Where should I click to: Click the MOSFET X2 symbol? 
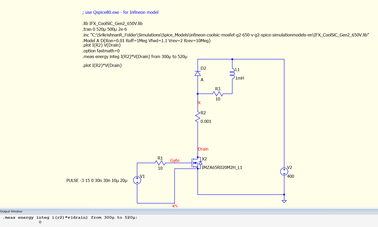point(196,163)
